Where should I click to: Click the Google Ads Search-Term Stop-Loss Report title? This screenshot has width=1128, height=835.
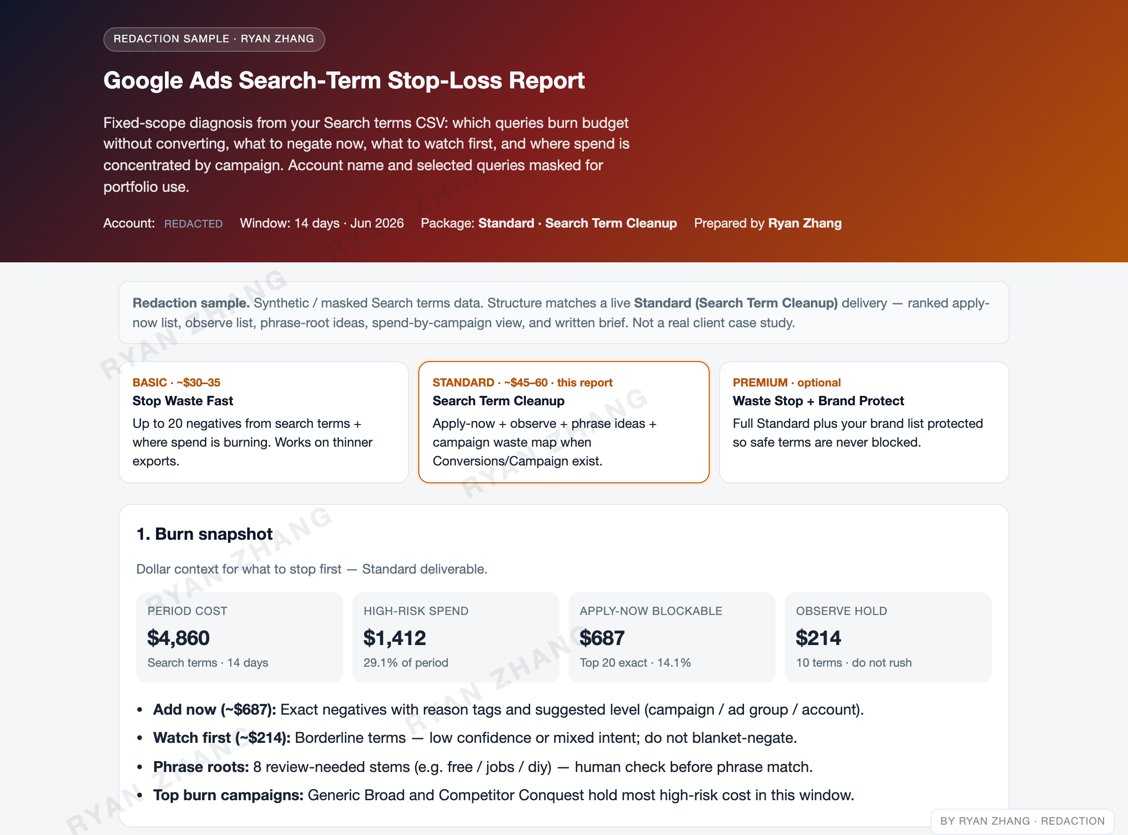(344, 80)
